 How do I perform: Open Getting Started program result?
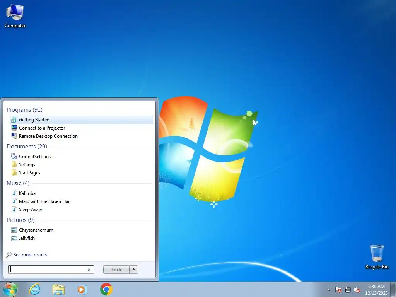coord(81,120)
